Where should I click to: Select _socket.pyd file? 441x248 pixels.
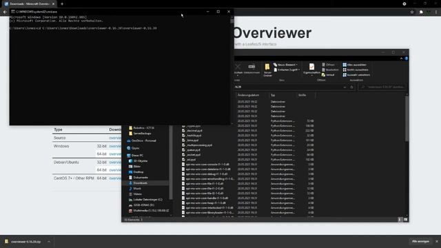192,154
